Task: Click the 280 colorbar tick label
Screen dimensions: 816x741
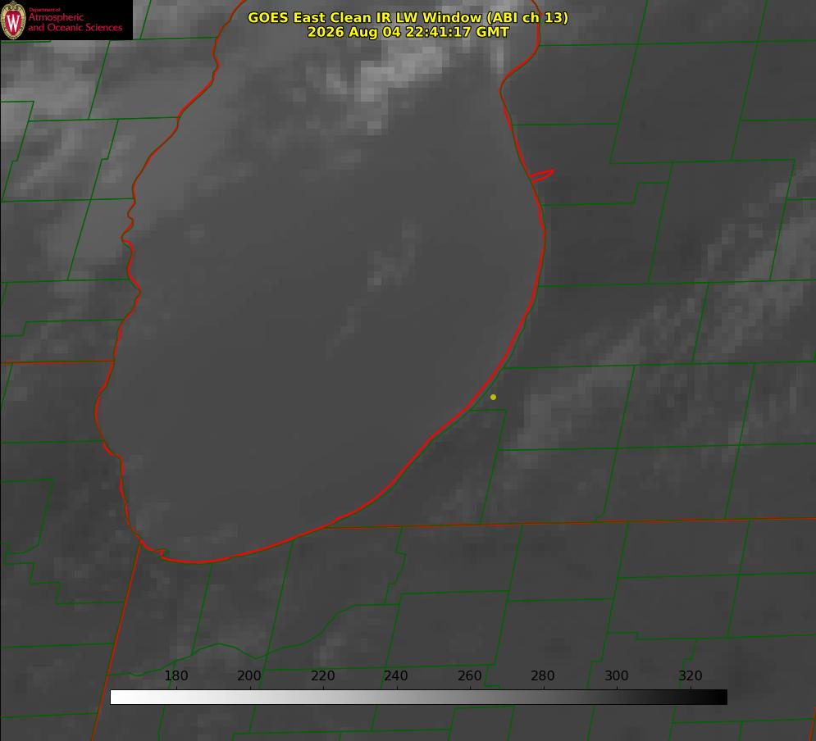Action: [x=543, y=675]
